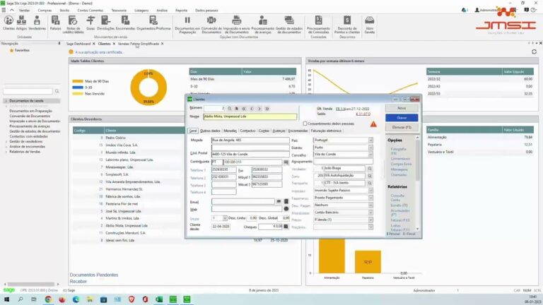Open P.Venda (1) price dropdown
This screenshot has width=543, height=305.
370,220
